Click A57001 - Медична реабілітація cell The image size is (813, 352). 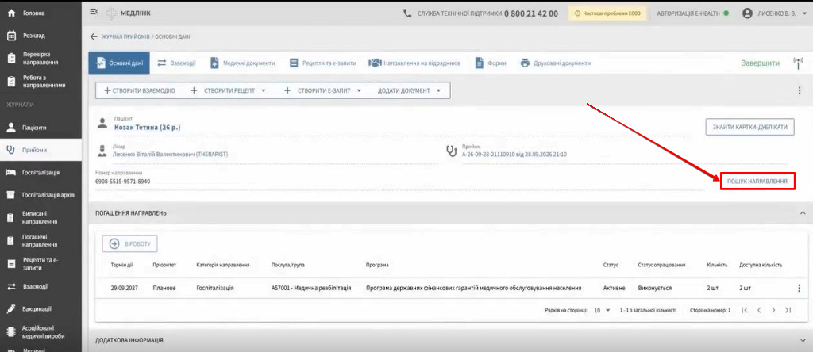point(311,288)
